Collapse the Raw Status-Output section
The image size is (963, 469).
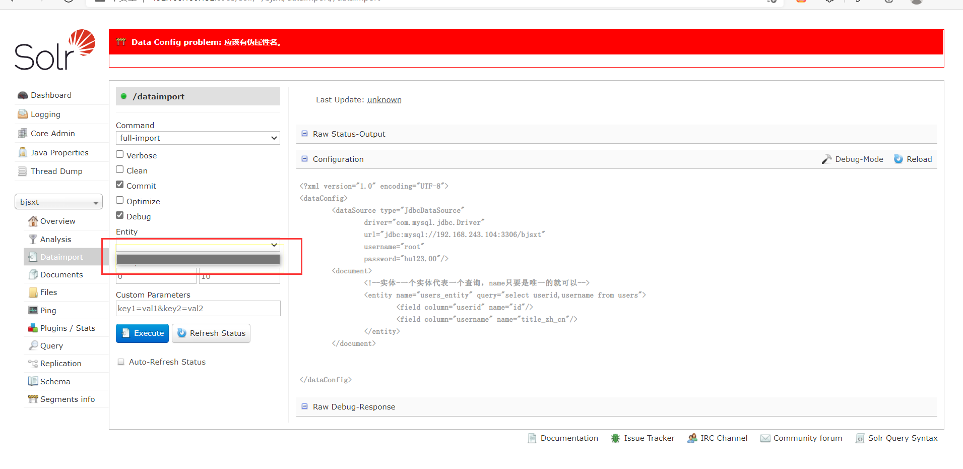[304, 134]
